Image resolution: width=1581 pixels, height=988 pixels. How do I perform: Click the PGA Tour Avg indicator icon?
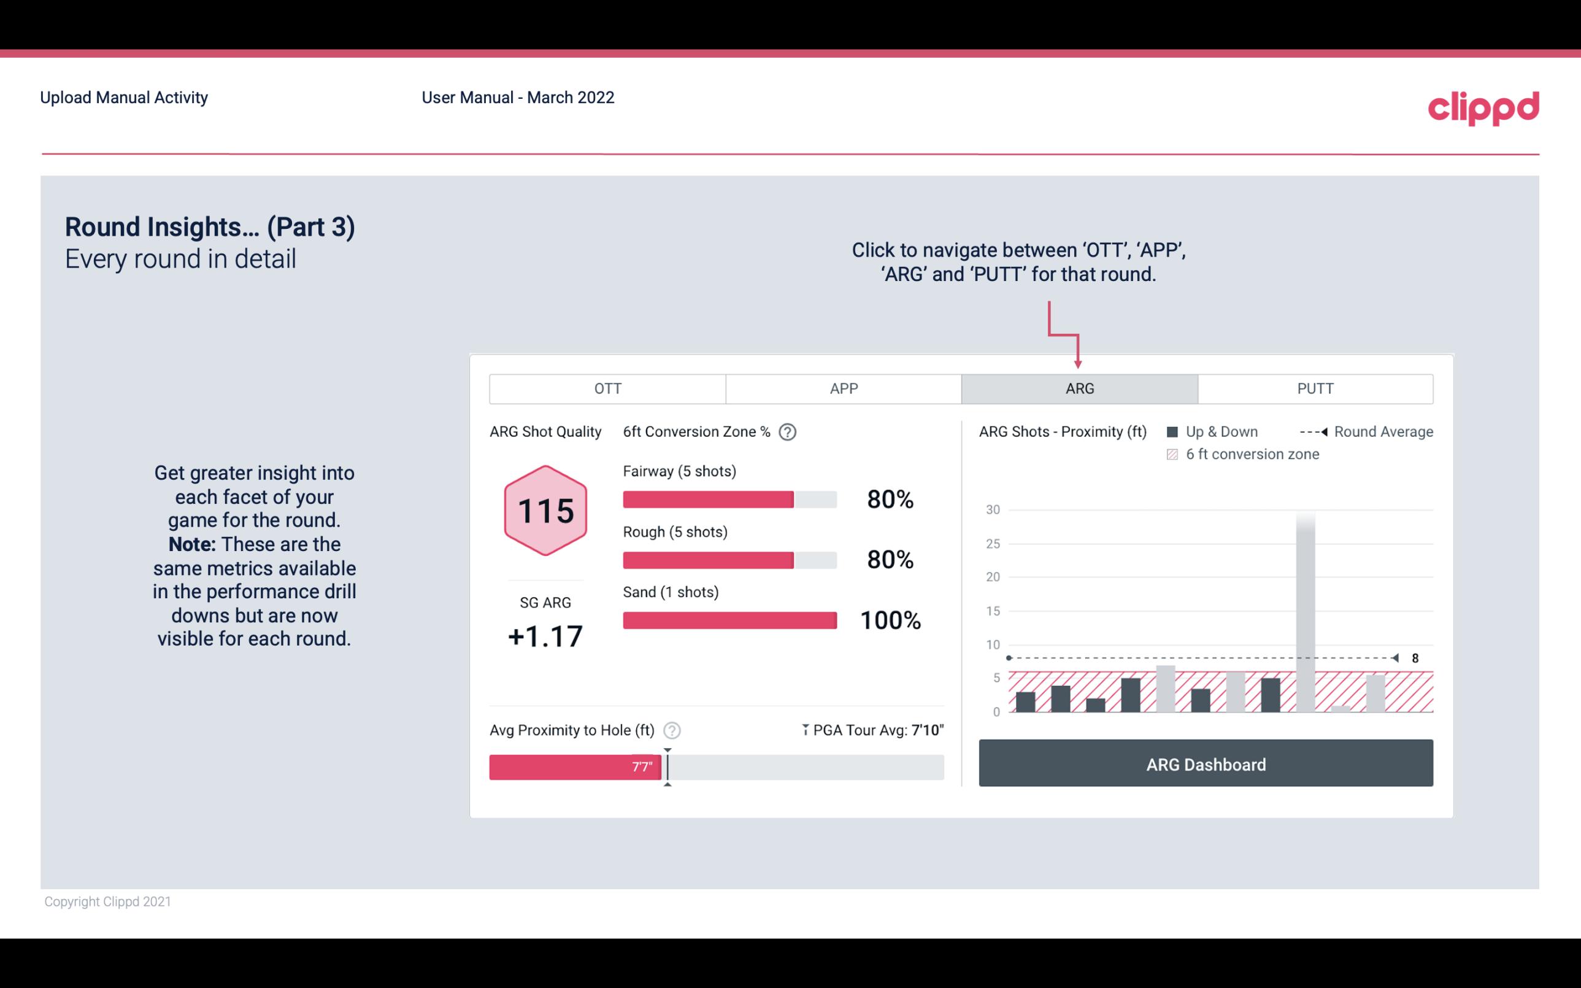[801, 730]
